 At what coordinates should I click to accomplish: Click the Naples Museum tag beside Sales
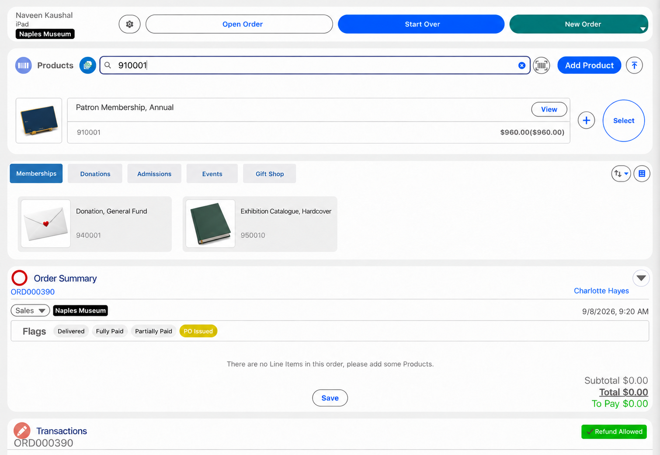coord(80,311)
